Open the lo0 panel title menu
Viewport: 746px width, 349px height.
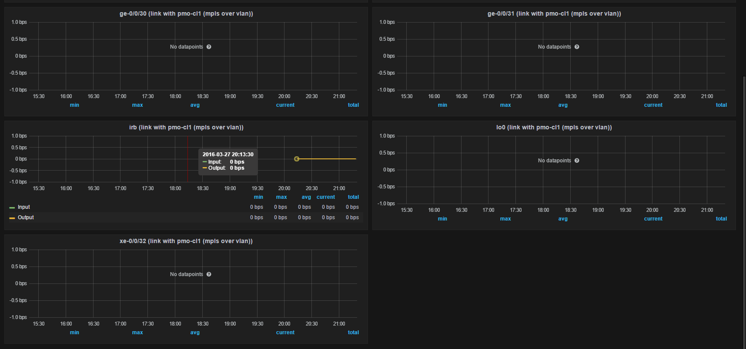[x=554, y=127]
